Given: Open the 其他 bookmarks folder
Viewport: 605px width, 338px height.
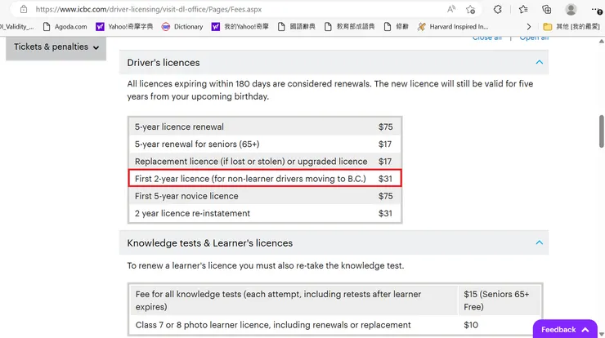Looking at the screenshot, I should click(x=571, y=26).
